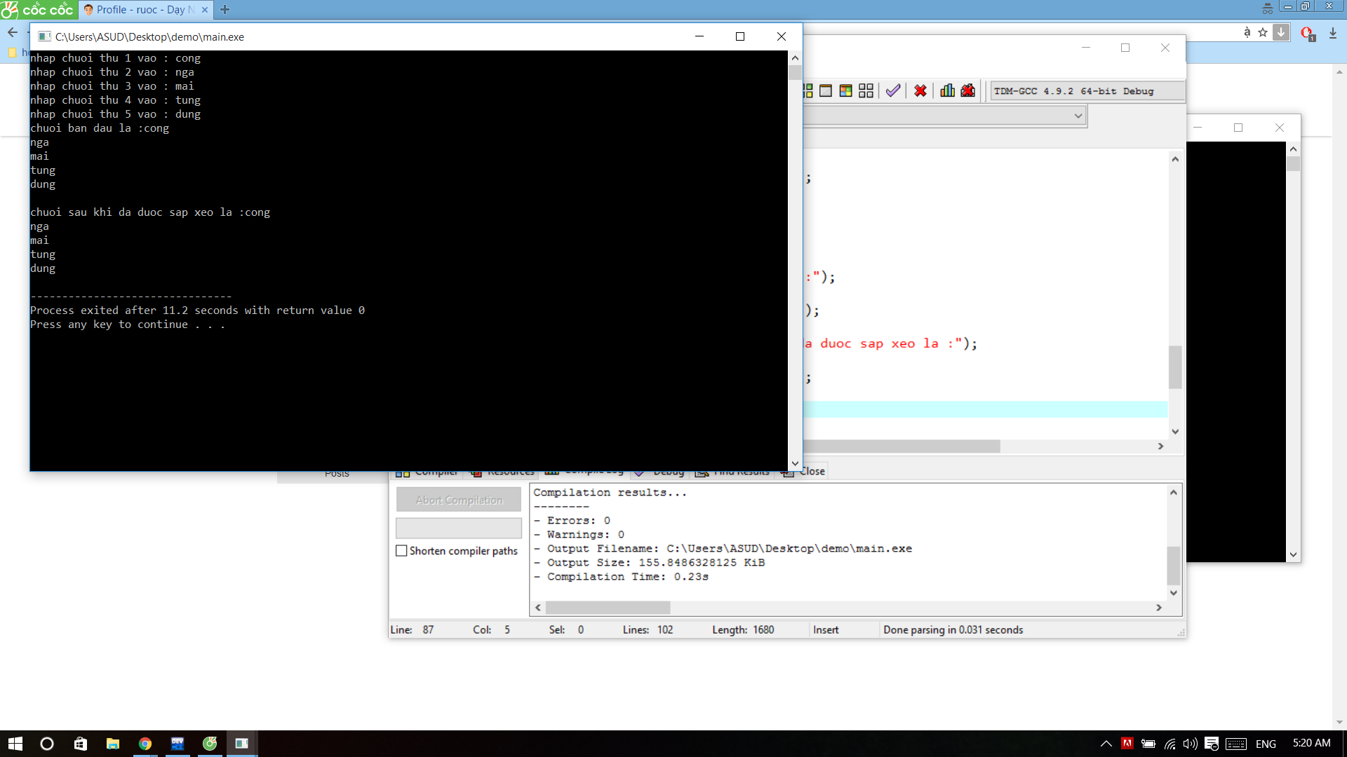This screenshot has height=757, width=1347.
Task: Toggle the Shorten compiler paths checkbox
Action: click(x=401, y=551)
